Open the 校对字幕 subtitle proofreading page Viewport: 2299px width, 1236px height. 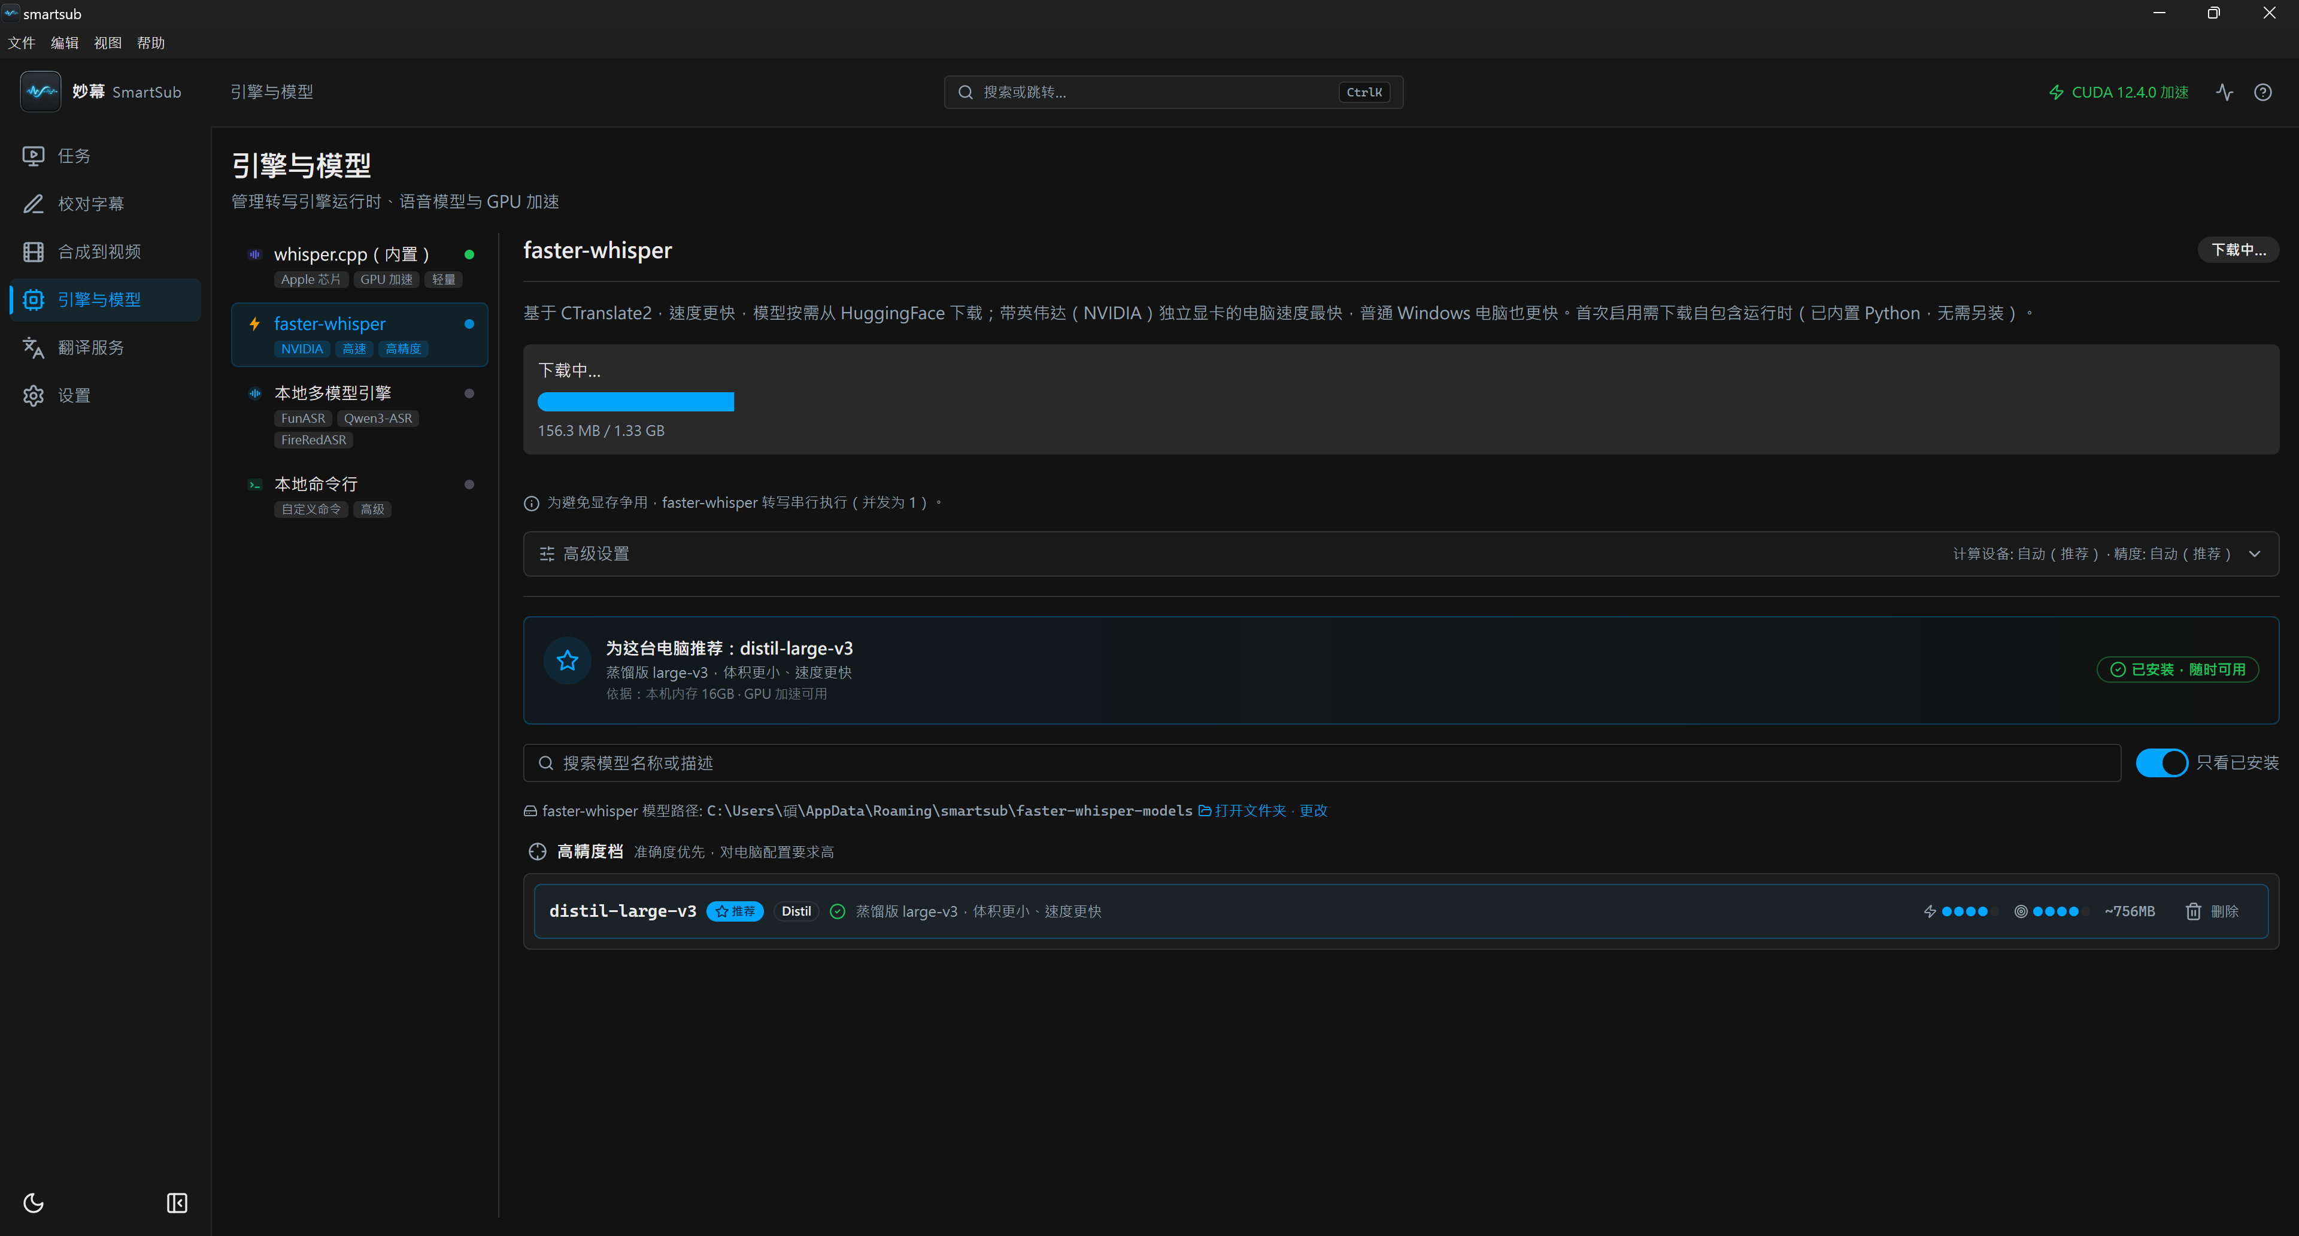104,204
